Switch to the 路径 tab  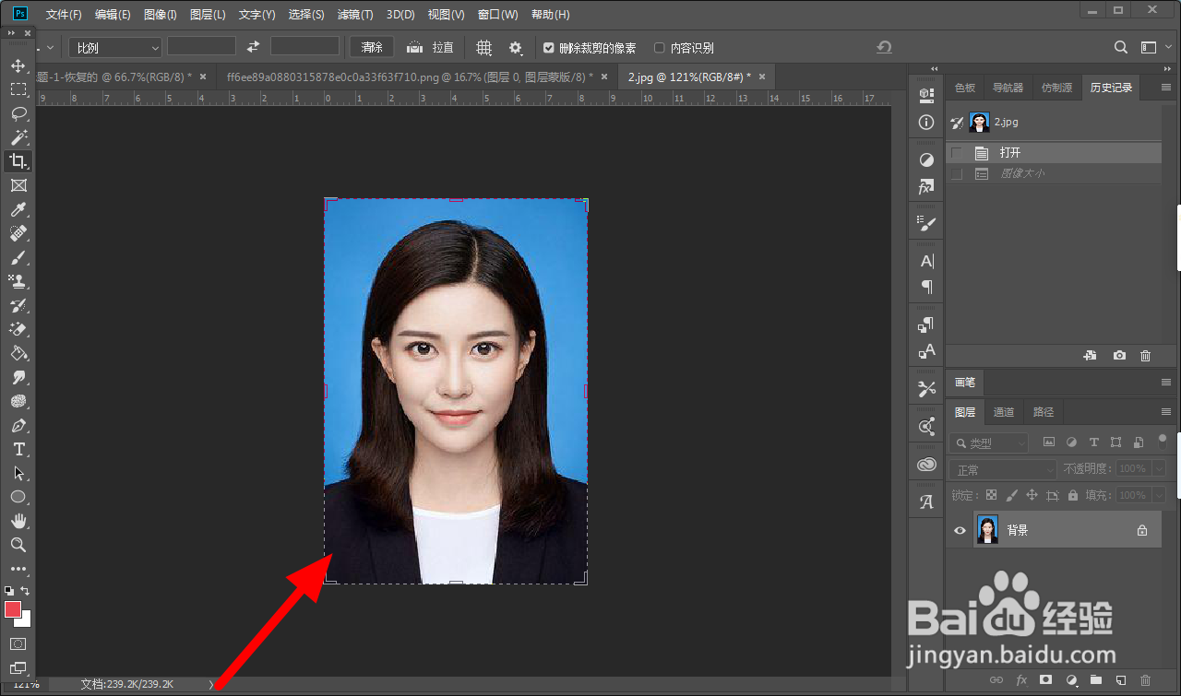click(1044, 412)
